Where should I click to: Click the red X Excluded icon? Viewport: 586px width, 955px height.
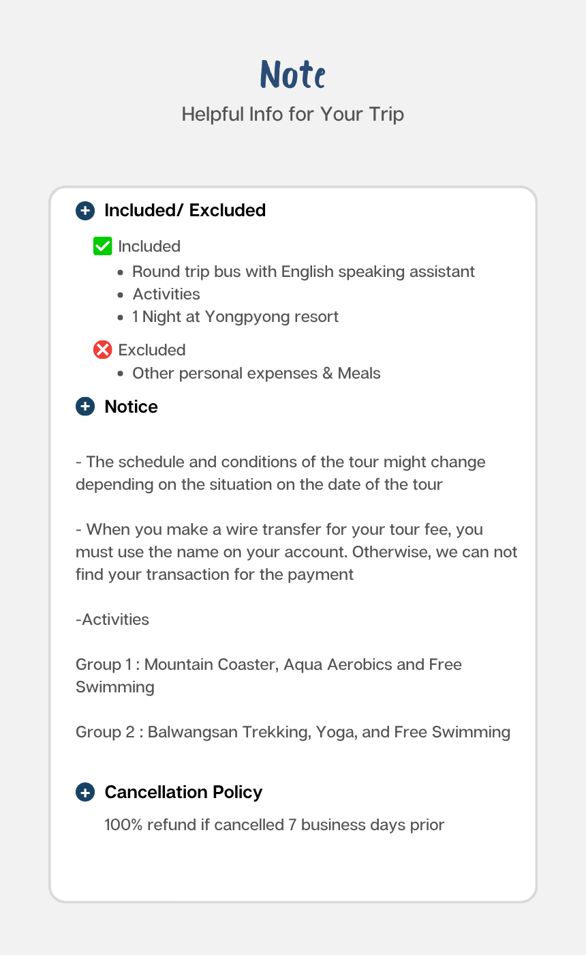pyautogui.click(x=102, y=350)
